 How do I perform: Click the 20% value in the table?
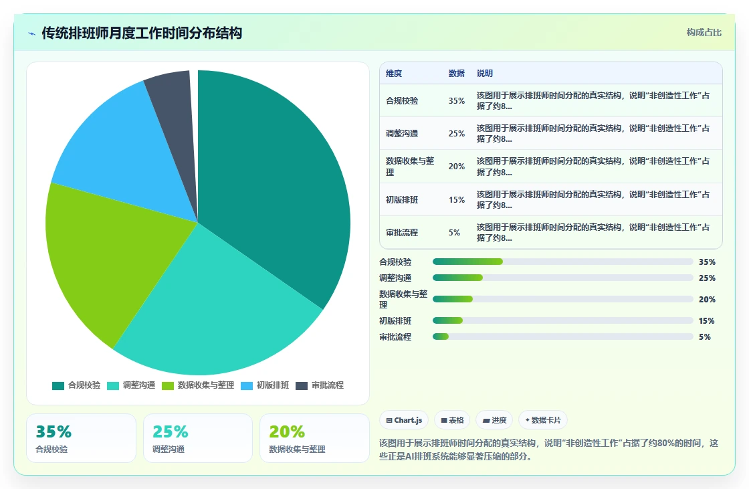point(457,167)
